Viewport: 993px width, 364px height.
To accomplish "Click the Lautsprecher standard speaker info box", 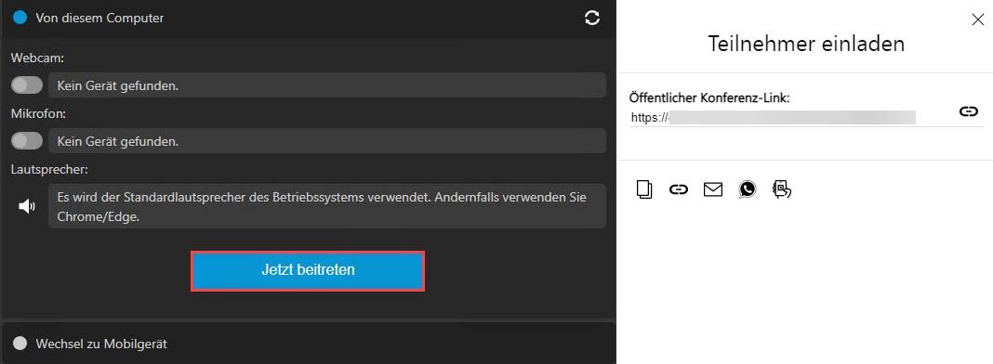I will (x=327, y=206).
